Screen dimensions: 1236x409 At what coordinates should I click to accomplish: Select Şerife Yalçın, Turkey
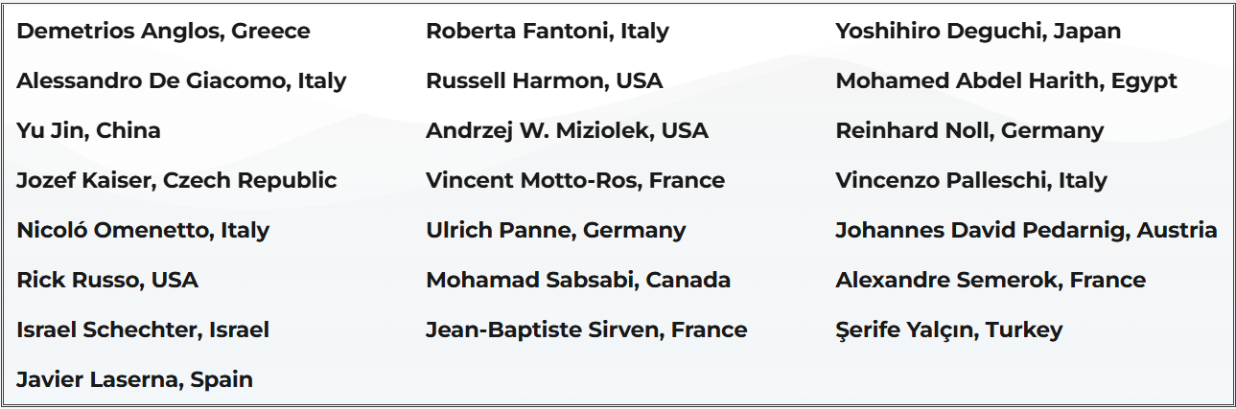click(949, 329)
